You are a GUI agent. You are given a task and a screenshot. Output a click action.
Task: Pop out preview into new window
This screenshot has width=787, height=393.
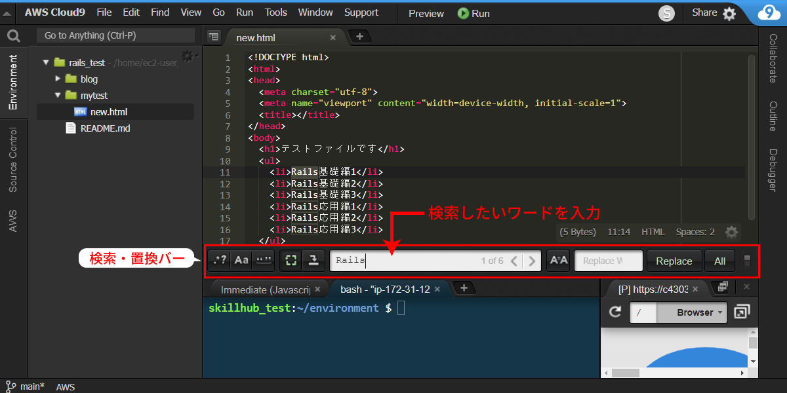point(742,312)
